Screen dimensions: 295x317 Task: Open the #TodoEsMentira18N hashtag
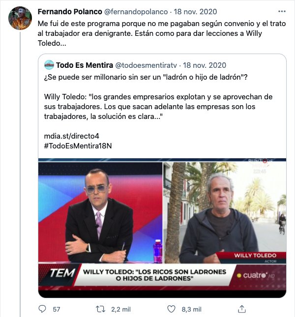(x=78, y=146)
